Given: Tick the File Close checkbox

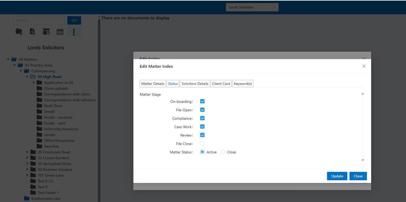Looking at the screenshot, I should point(202,144).
